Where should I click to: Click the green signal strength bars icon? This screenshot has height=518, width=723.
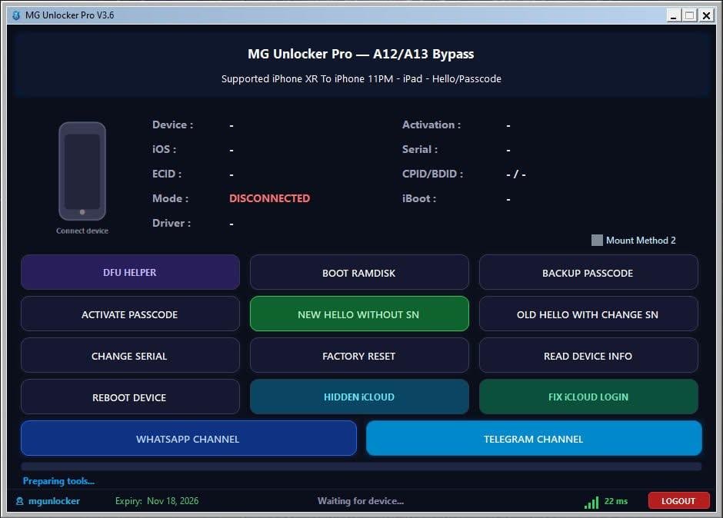tap(591, 503)
